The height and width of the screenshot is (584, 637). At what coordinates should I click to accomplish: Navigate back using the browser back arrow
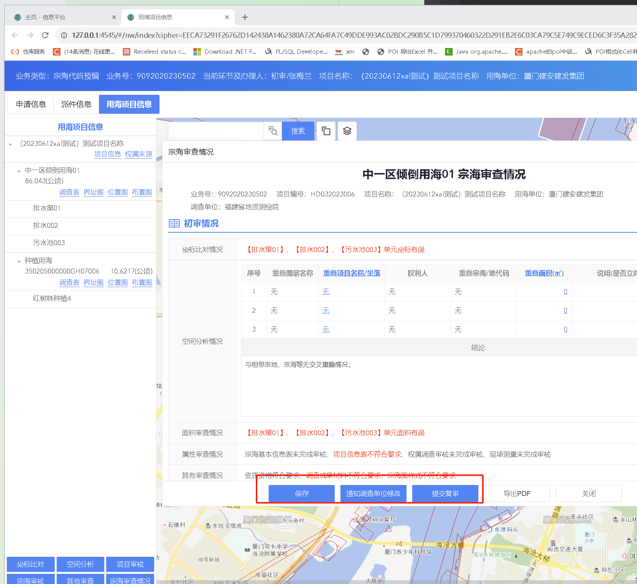click(x=15, y=35)
